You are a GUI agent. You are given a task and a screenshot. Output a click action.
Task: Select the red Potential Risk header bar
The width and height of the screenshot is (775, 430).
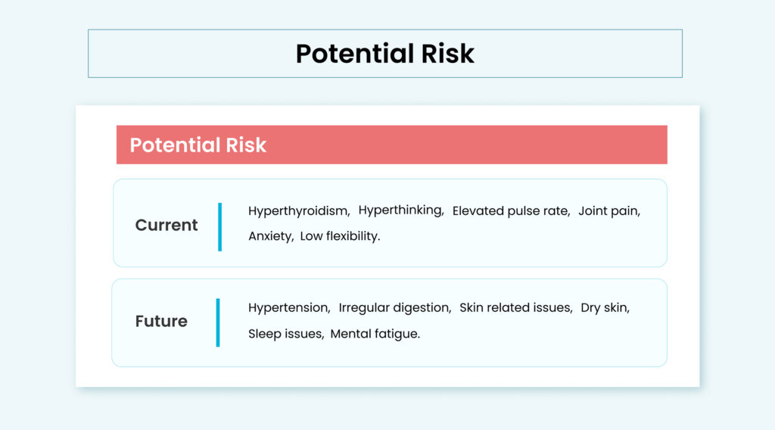[x=391, y=145]
